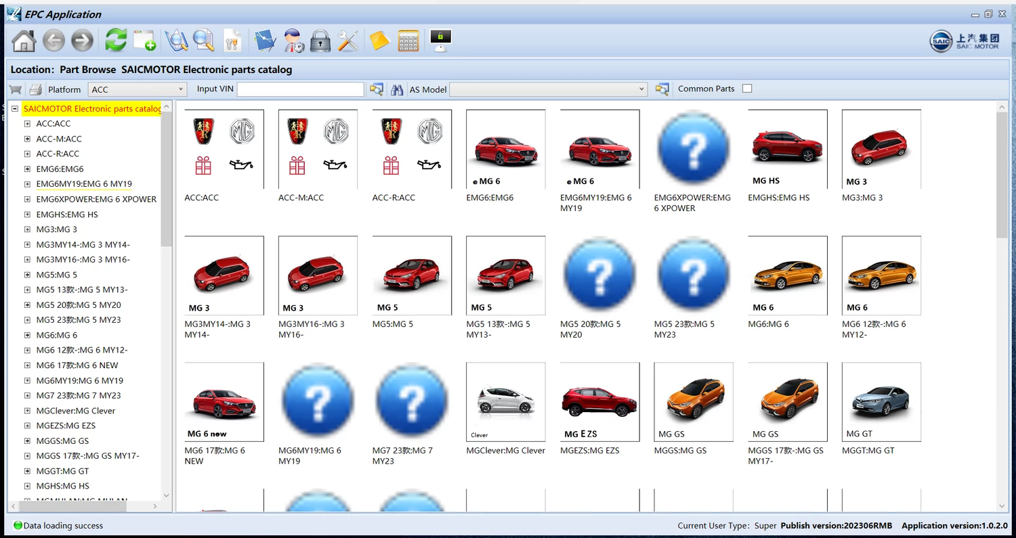Open the calculator tool icon
The width and height of the screenshot is (1016, 538).
[408, 41]
